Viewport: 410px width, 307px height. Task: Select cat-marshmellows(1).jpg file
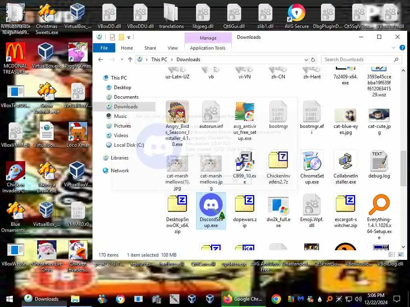(x=177, y=172)
